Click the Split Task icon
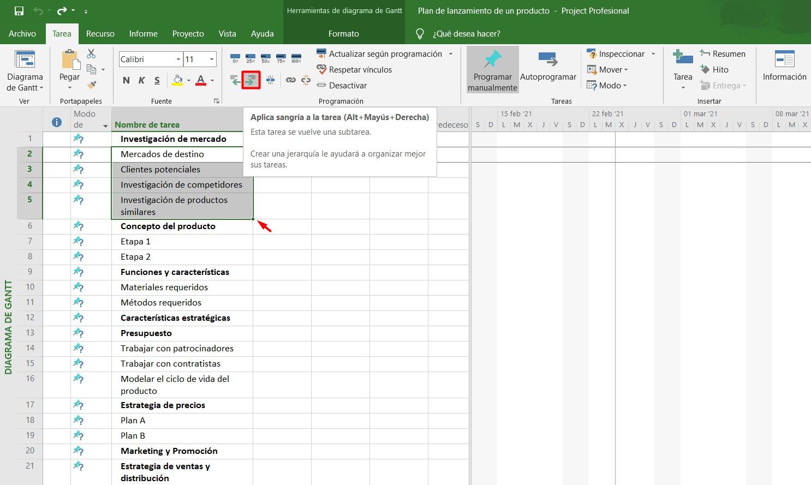The height and width of the screenshot is (485, 811). 270,80
